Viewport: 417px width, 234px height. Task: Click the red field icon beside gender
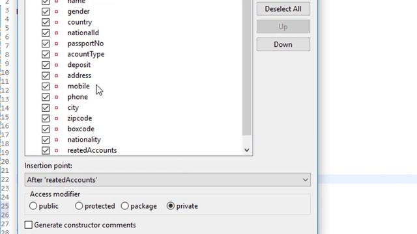tap(57, 12)
